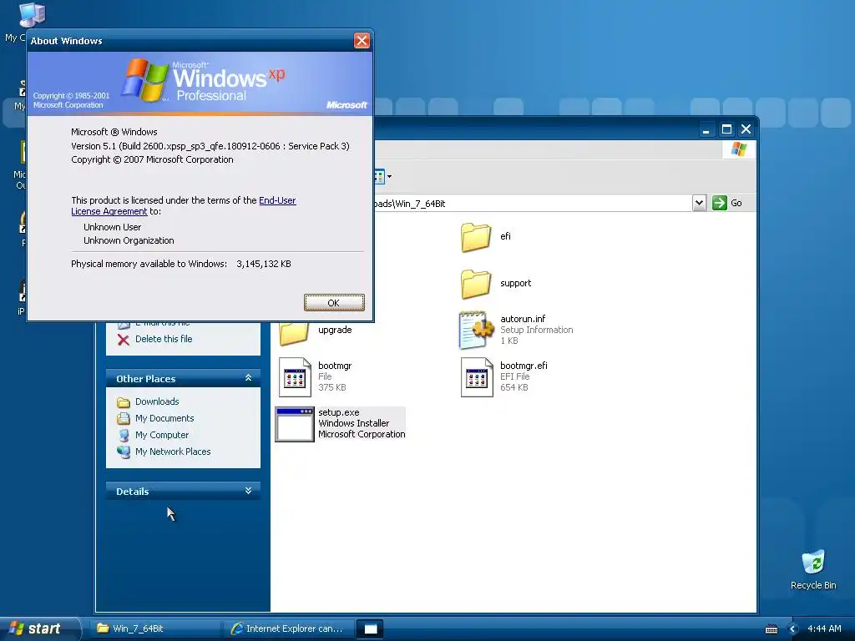Image resolution: width=855 pixels, height=641 pixels.
Task: Open the Recycle Bin desktop icon
Action: (813, 569)
